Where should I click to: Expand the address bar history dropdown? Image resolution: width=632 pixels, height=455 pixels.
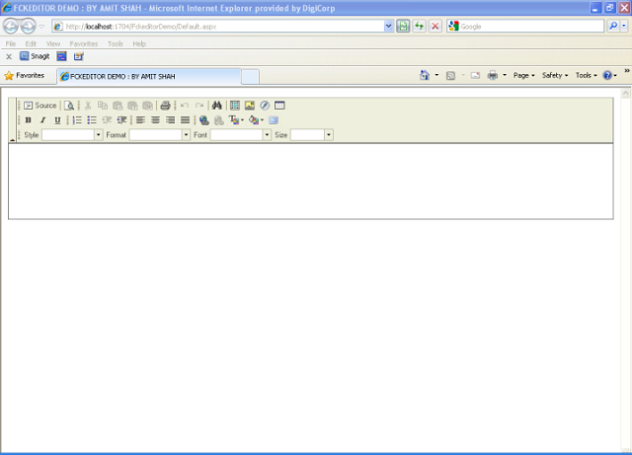pos(388,27)
